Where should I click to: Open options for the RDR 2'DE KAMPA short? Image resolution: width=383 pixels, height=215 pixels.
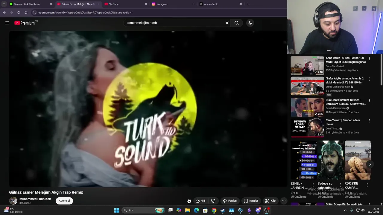pyautogui.click(x=367, y=185)
